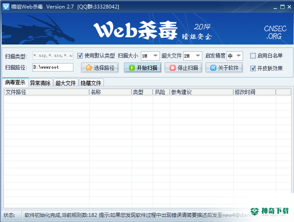Open 启发精度 dropdown showing 中
Viewport: 294px width, 222px height.
click(235, 56)
